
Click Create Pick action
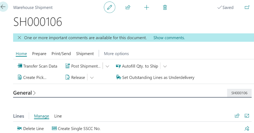(x=32, y=77)
